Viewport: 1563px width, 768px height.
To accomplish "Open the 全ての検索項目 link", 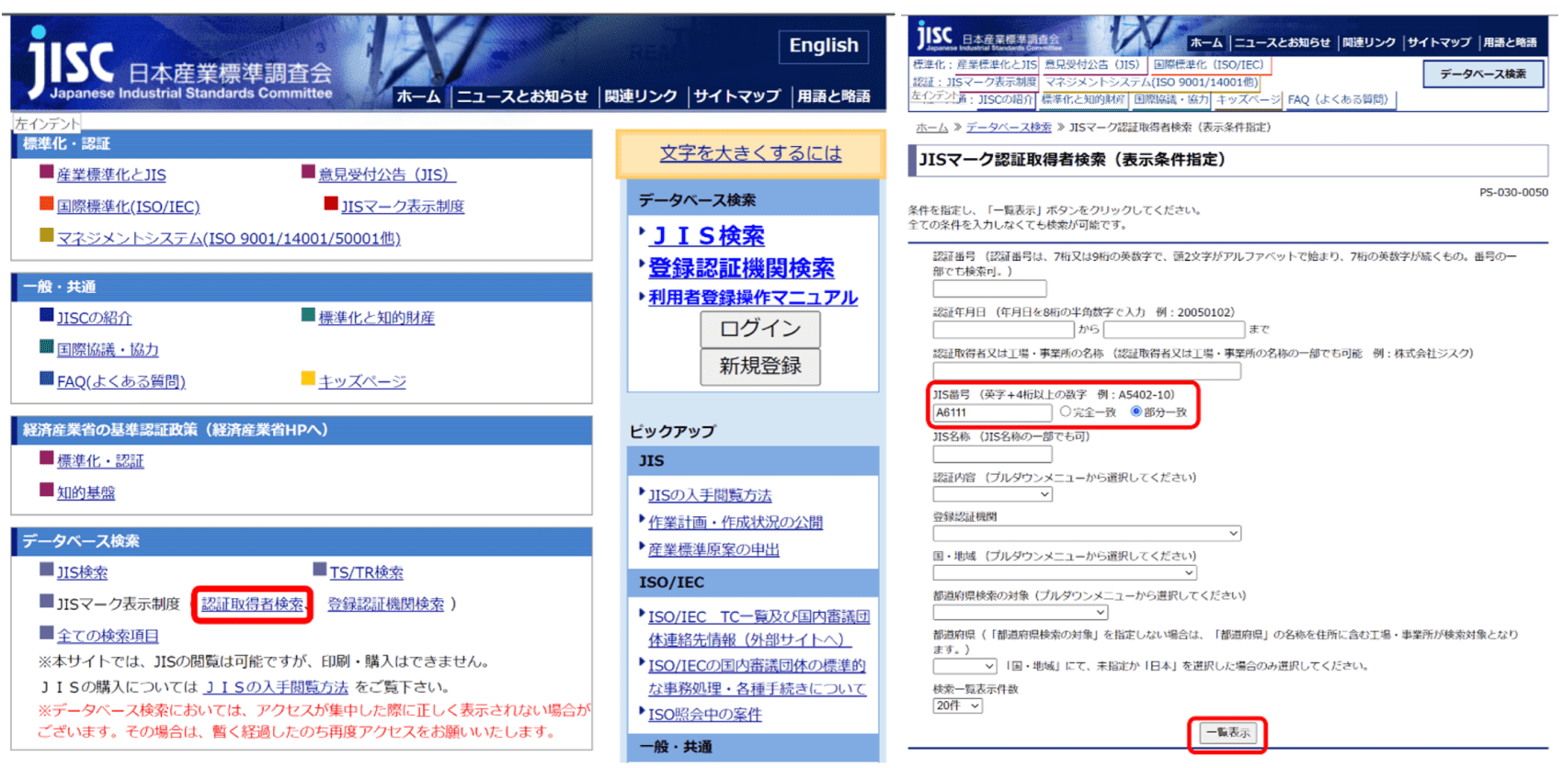I will 108,636.
